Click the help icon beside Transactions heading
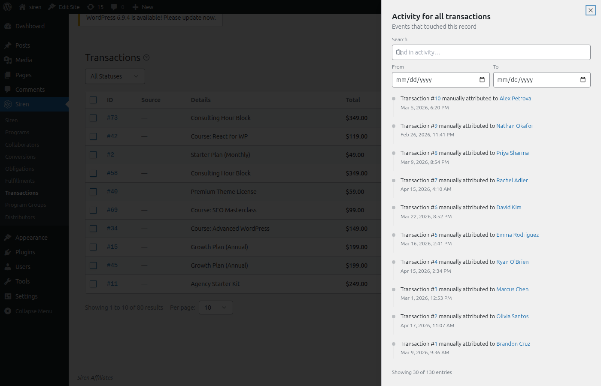Screen dimensions: 601x386 point(146,57)
